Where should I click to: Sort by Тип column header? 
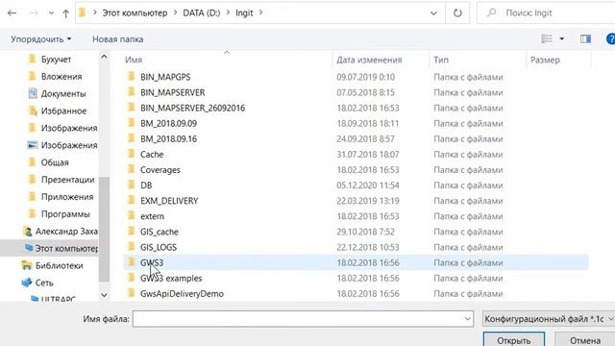[x=441, y=60]
